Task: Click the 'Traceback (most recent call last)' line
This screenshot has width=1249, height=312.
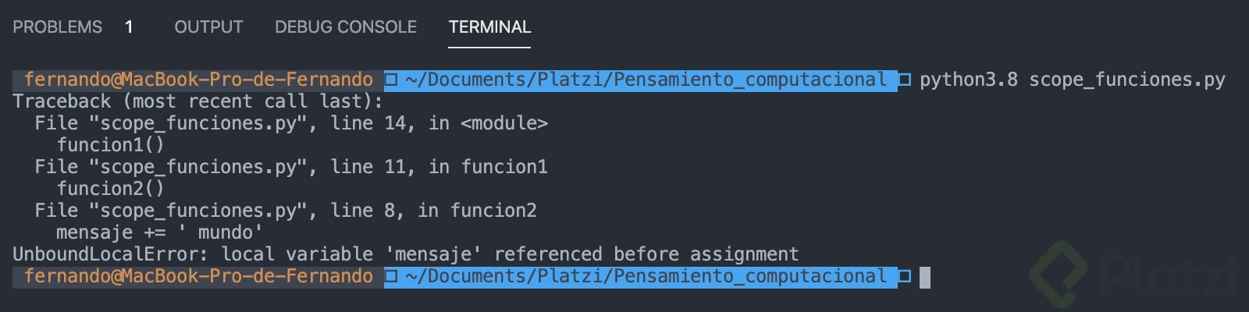Action: click(x=197, y=101)
